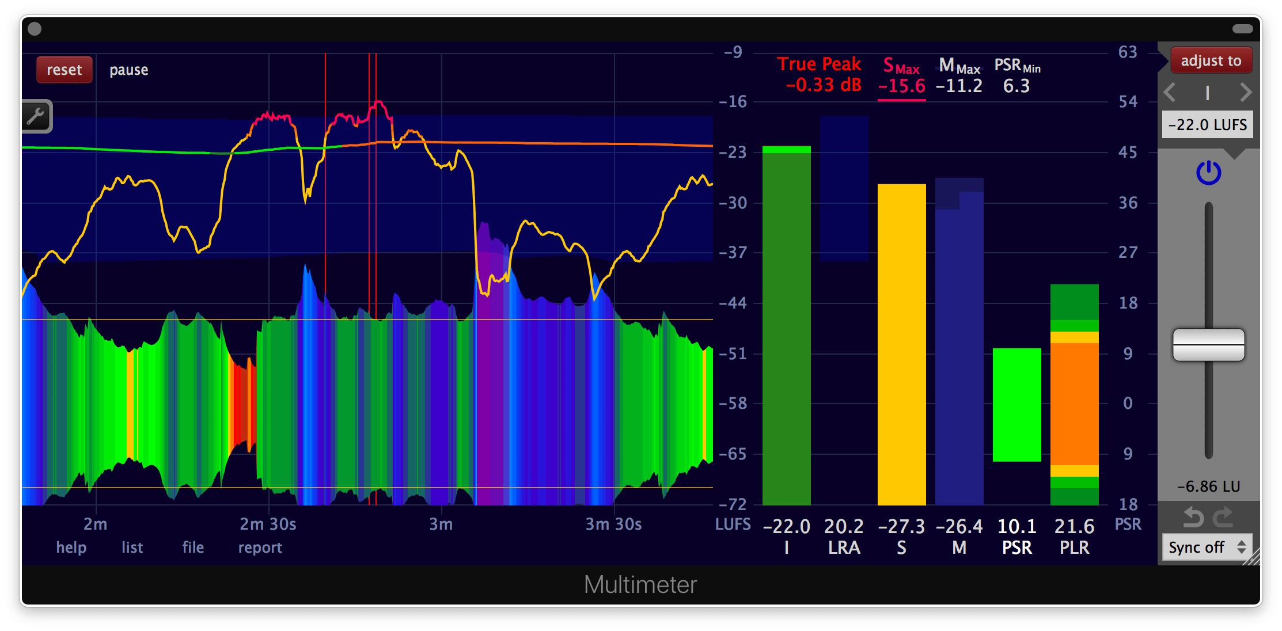The height and width of the screenshot is (631, 1282).
Task: Click the gain fader handle
Action: 1208,344
